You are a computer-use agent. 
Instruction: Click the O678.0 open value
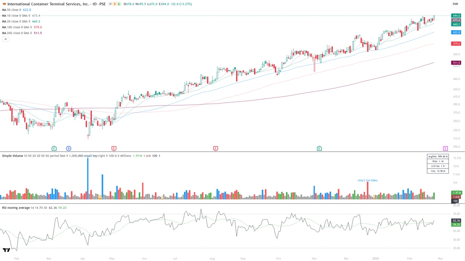129,4
